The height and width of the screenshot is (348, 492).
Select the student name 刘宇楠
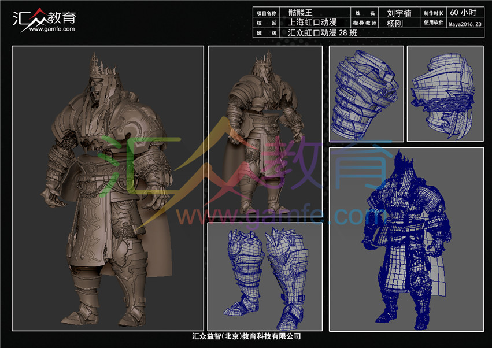398,13
